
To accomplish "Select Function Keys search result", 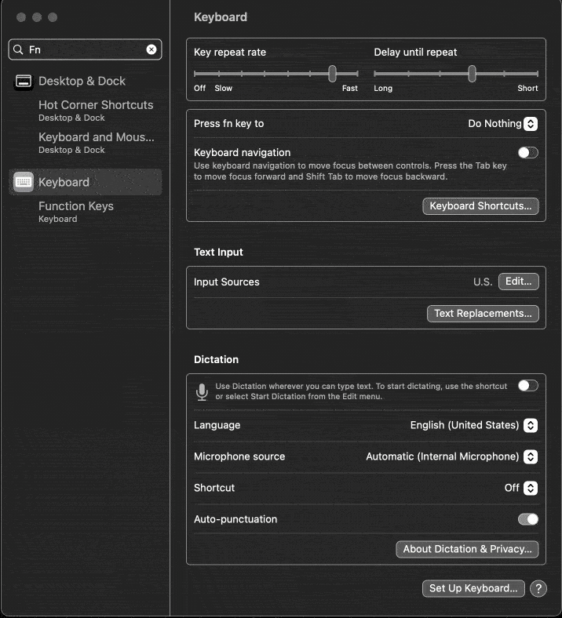I will tap(75, 212).
